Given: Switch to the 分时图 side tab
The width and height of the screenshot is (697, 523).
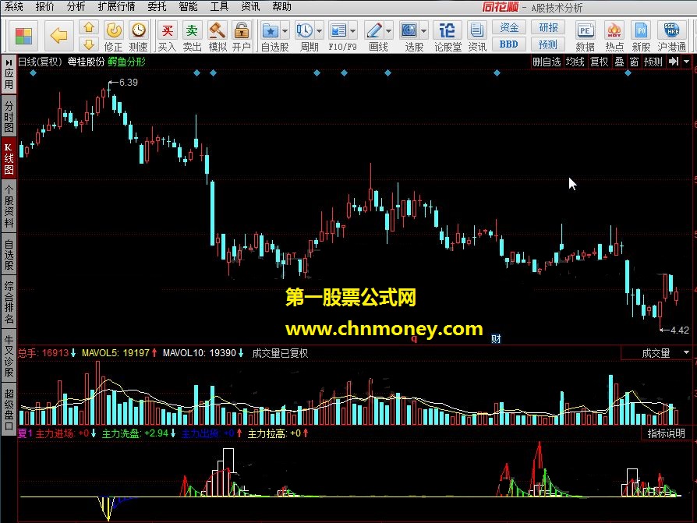Looking at the screenshot, I should pos(9,116).
